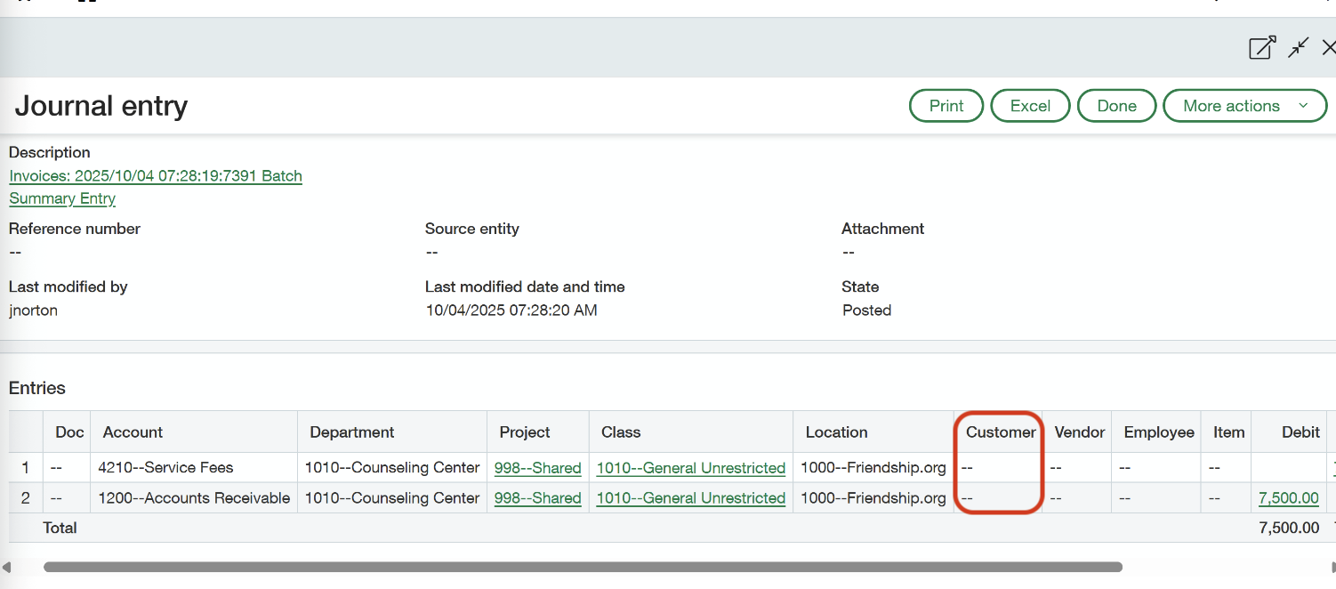Image resolution: width=1336 pixels, height=589 pixels.
Task: Click the Customer column header
Action: 1001,432
